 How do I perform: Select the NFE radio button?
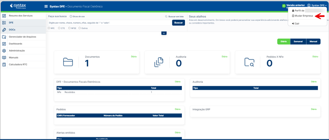[49, 28]
